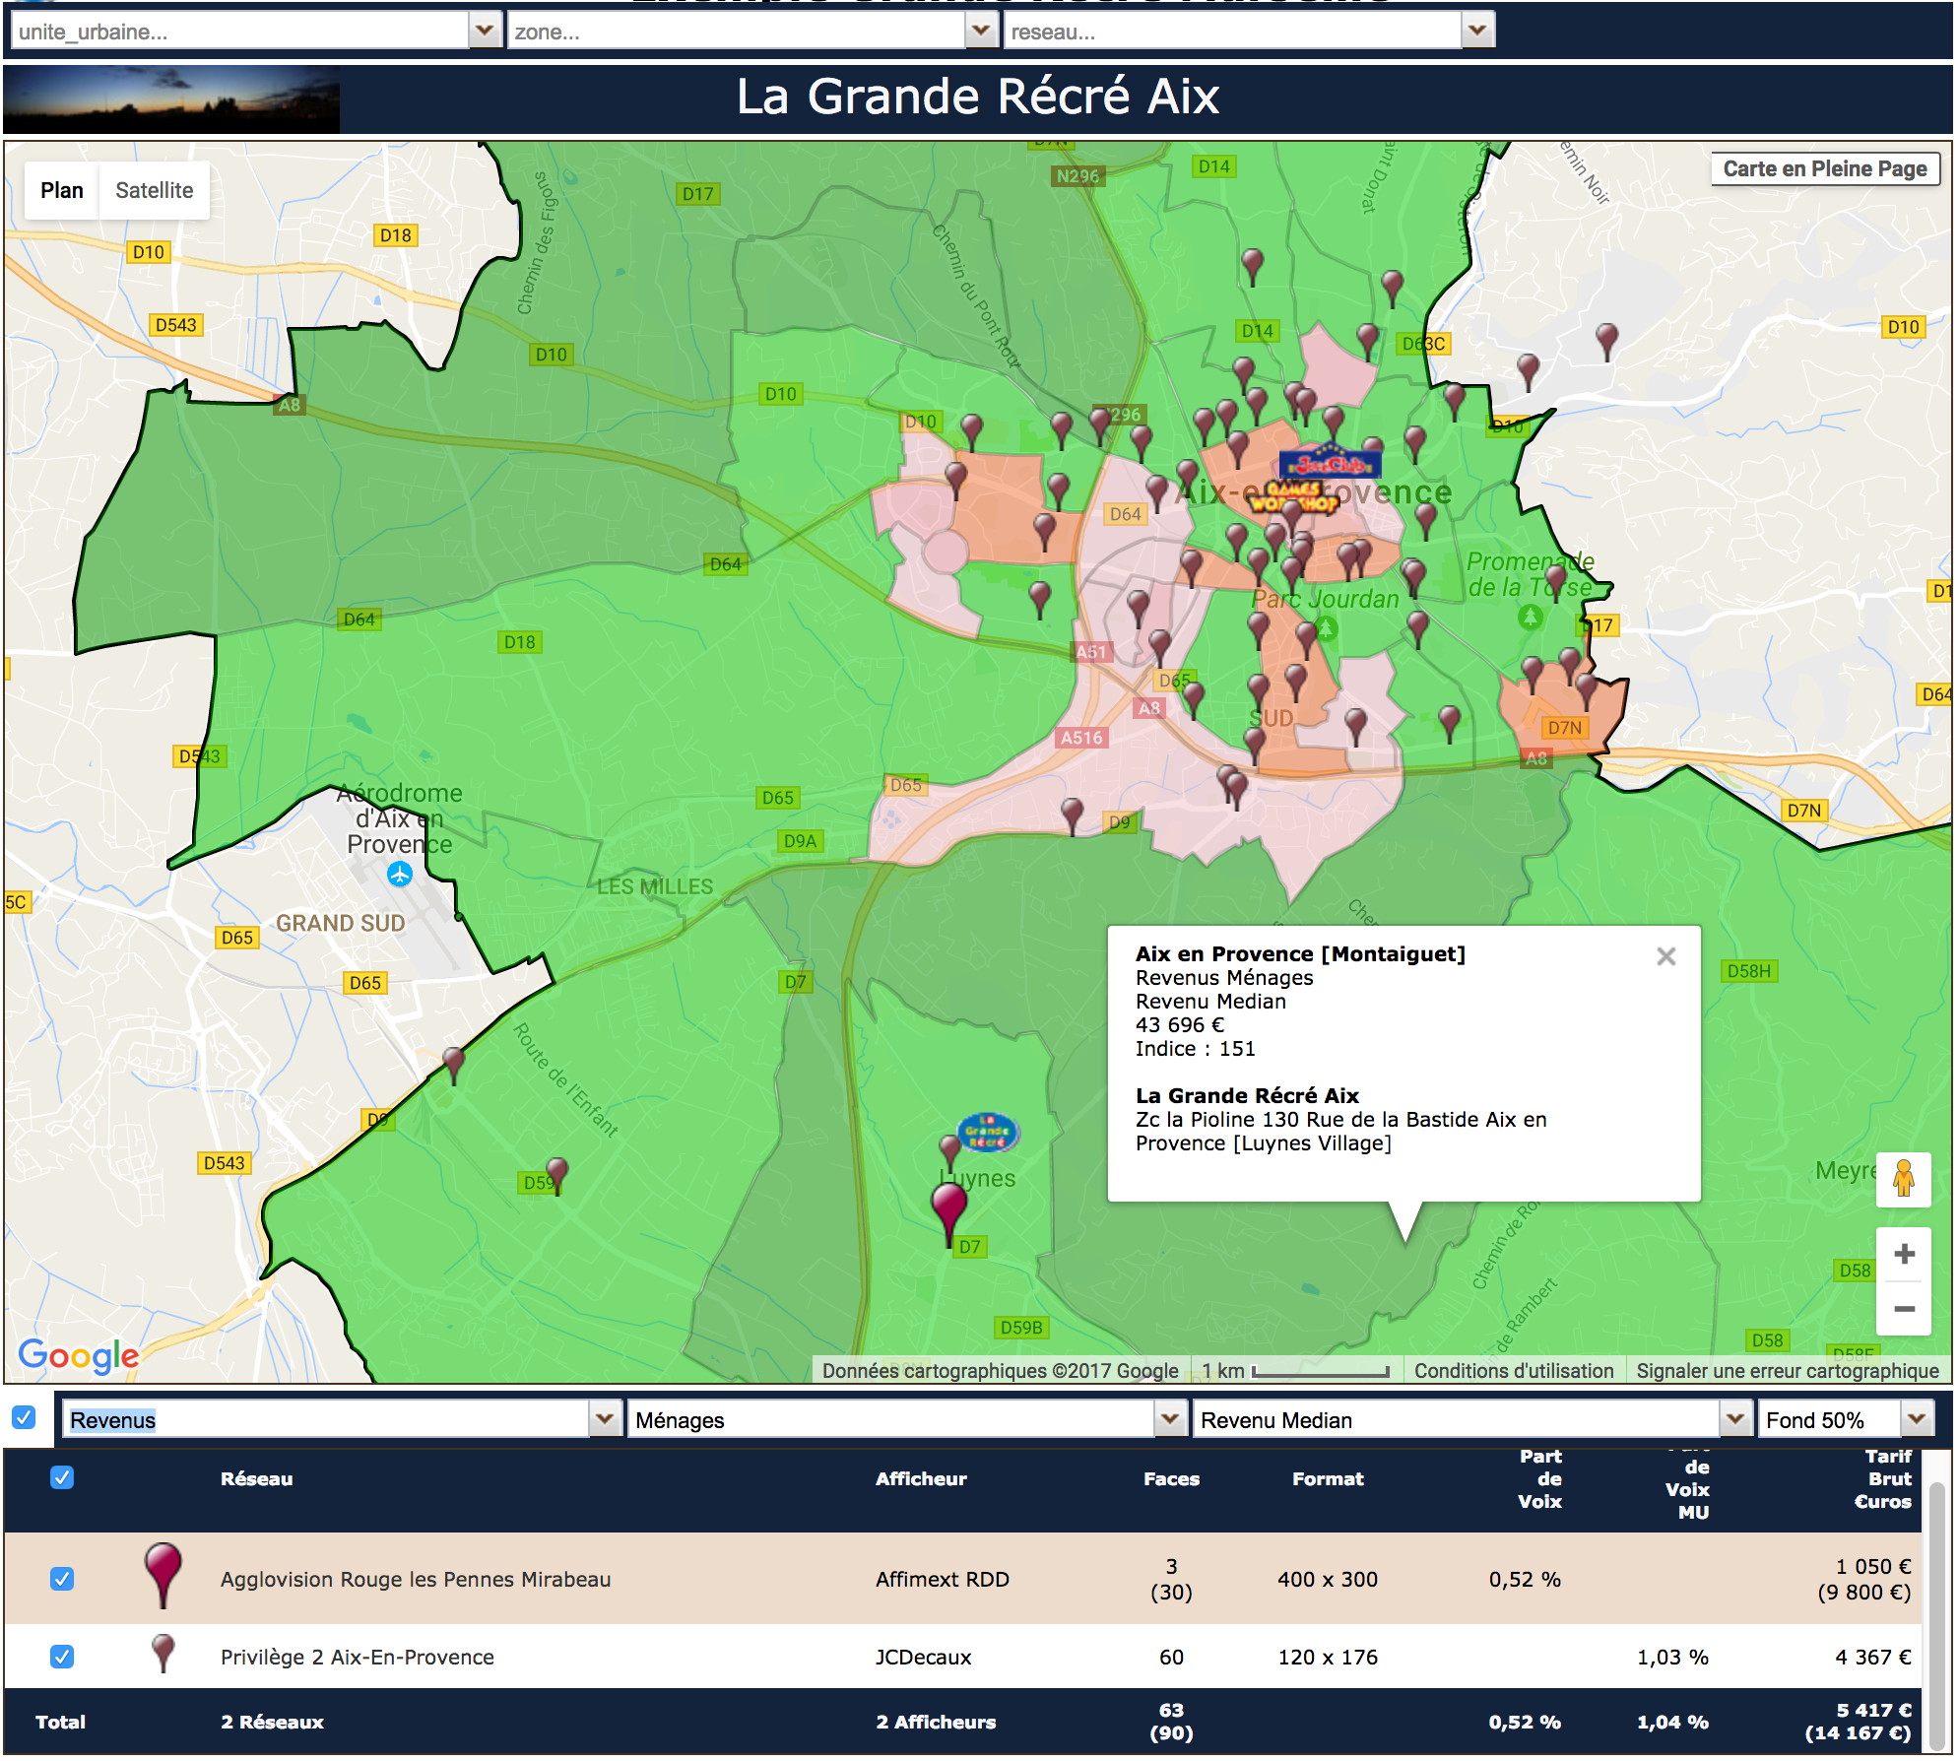Click Carte en Pleine Page button
This screenshot has width=1958, height=1761.
pos(1824,168)
